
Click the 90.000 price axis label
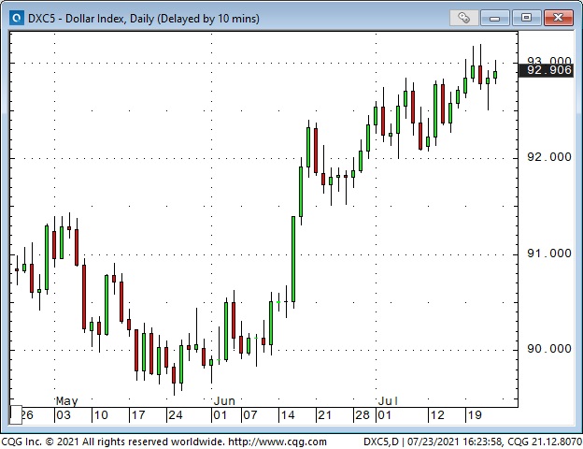[549, 349]
